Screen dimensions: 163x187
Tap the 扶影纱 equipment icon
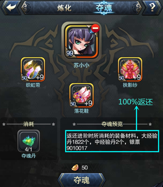[130, 69]
